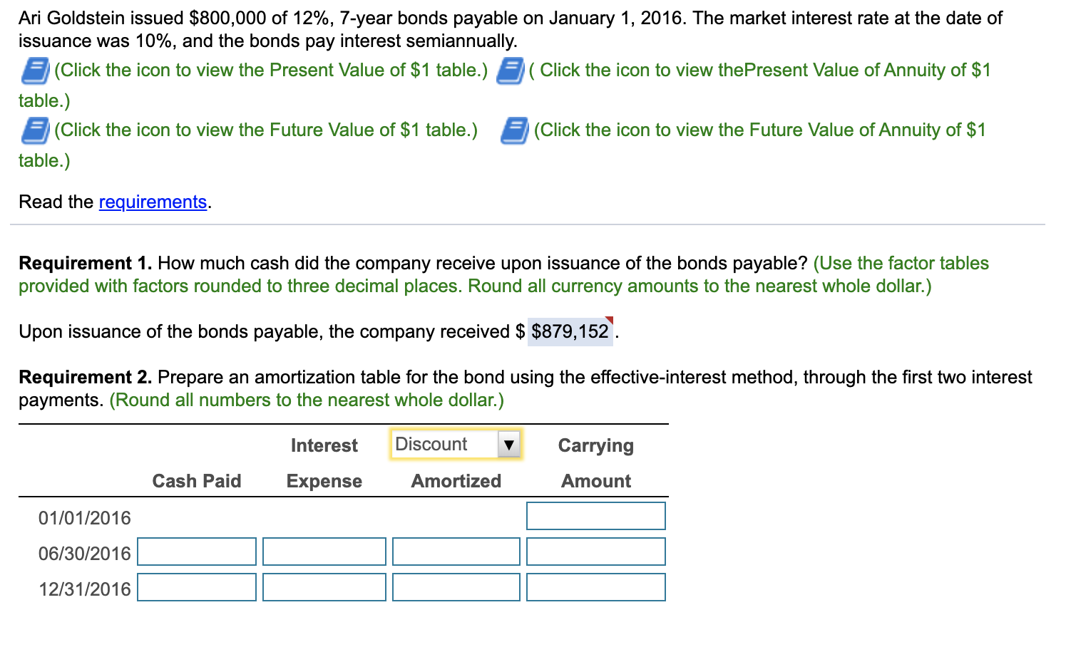Click the Discount Amortized field for 12/31/2016
The width and height of the screenshot is (1071, 647).
[x=456, y=587]
